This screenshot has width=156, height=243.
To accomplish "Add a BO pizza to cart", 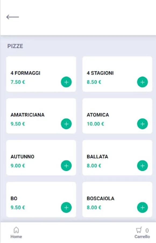I will point(66,208).
